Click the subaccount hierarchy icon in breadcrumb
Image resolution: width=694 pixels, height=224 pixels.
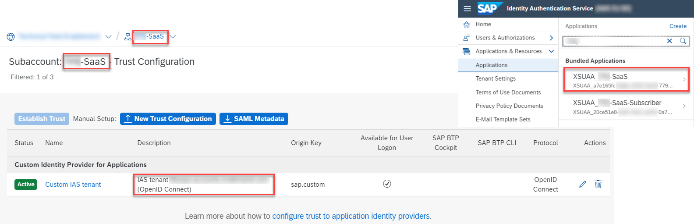(x=127, y=37)
